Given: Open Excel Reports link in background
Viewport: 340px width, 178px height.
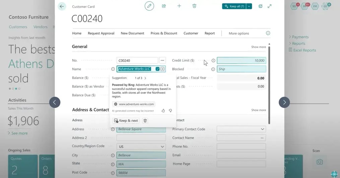Looking at the screenshot, I should pyautogui.click(x=302, y=50).
